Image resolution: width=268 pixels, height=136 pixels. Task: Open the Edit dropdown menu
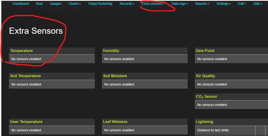[242, 4]
